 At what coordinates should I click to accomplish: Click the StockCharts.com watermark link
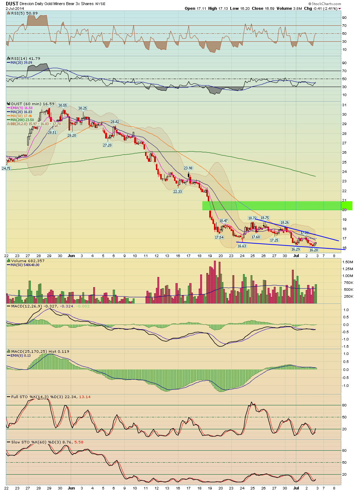click(x=326, y=4)
